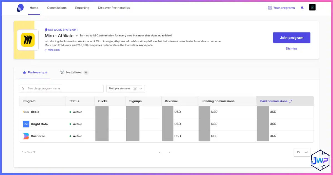Click the Paid commissions sort icon
333x175 pixels.
[x=291, y=101]
